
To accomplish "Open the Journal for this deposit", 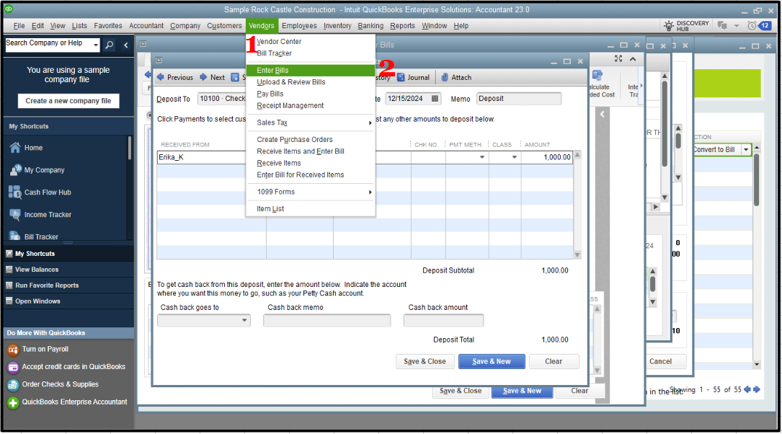I will [x=414, y=77].
